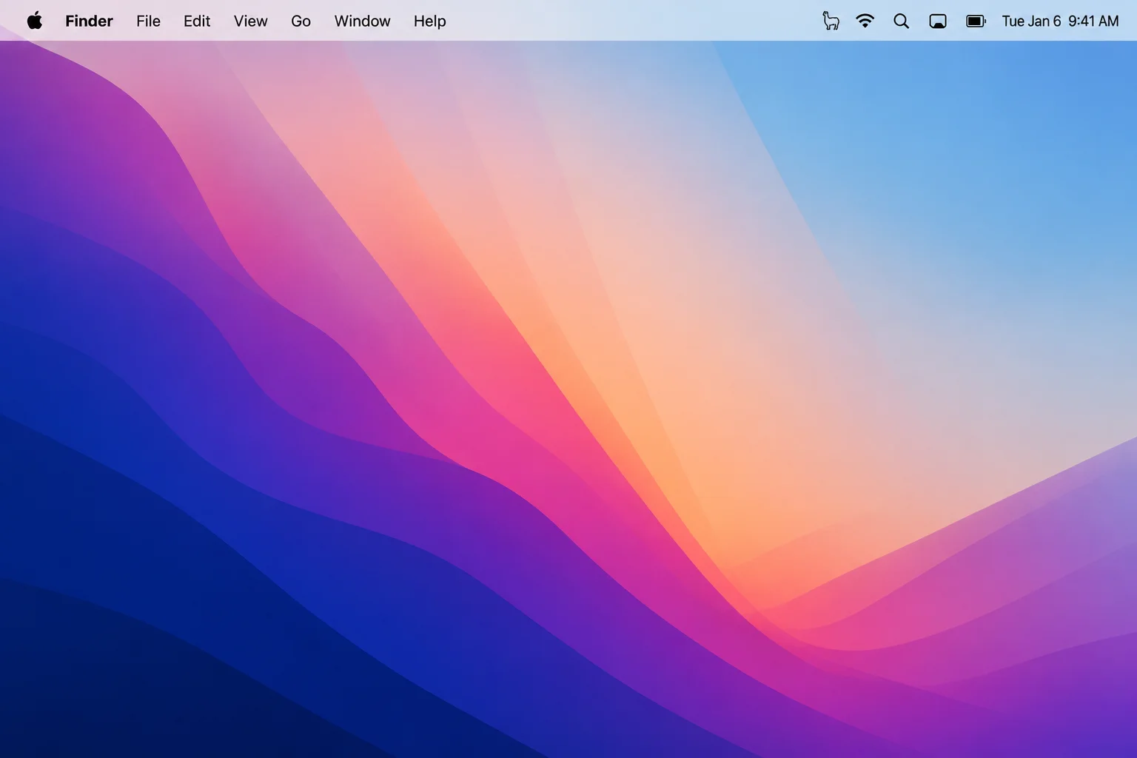1137x758 pixels.
Task: Open the Wi-Fi status menu
Action: (x=865, y=21)
